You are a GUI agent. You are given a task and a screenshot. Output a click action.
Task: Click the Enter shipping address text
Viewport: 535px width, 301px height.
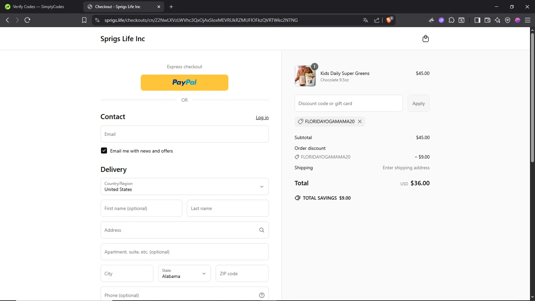[x=406, y=168]
